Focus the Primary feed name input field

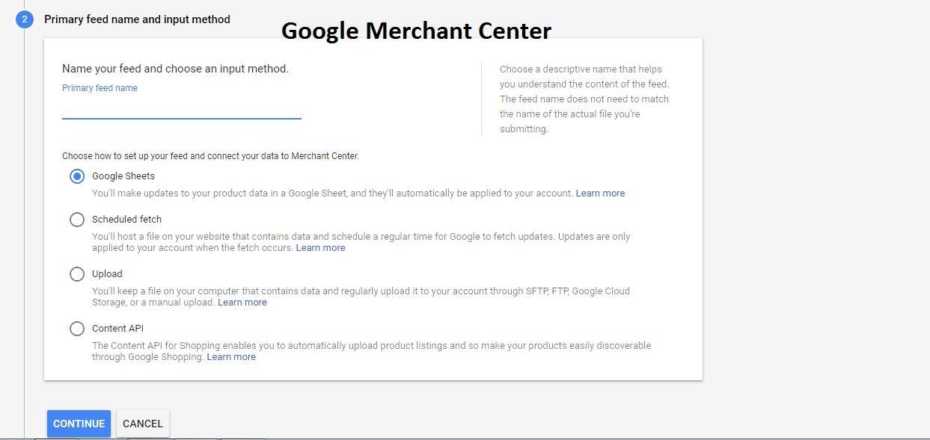(x=182, y=108)
